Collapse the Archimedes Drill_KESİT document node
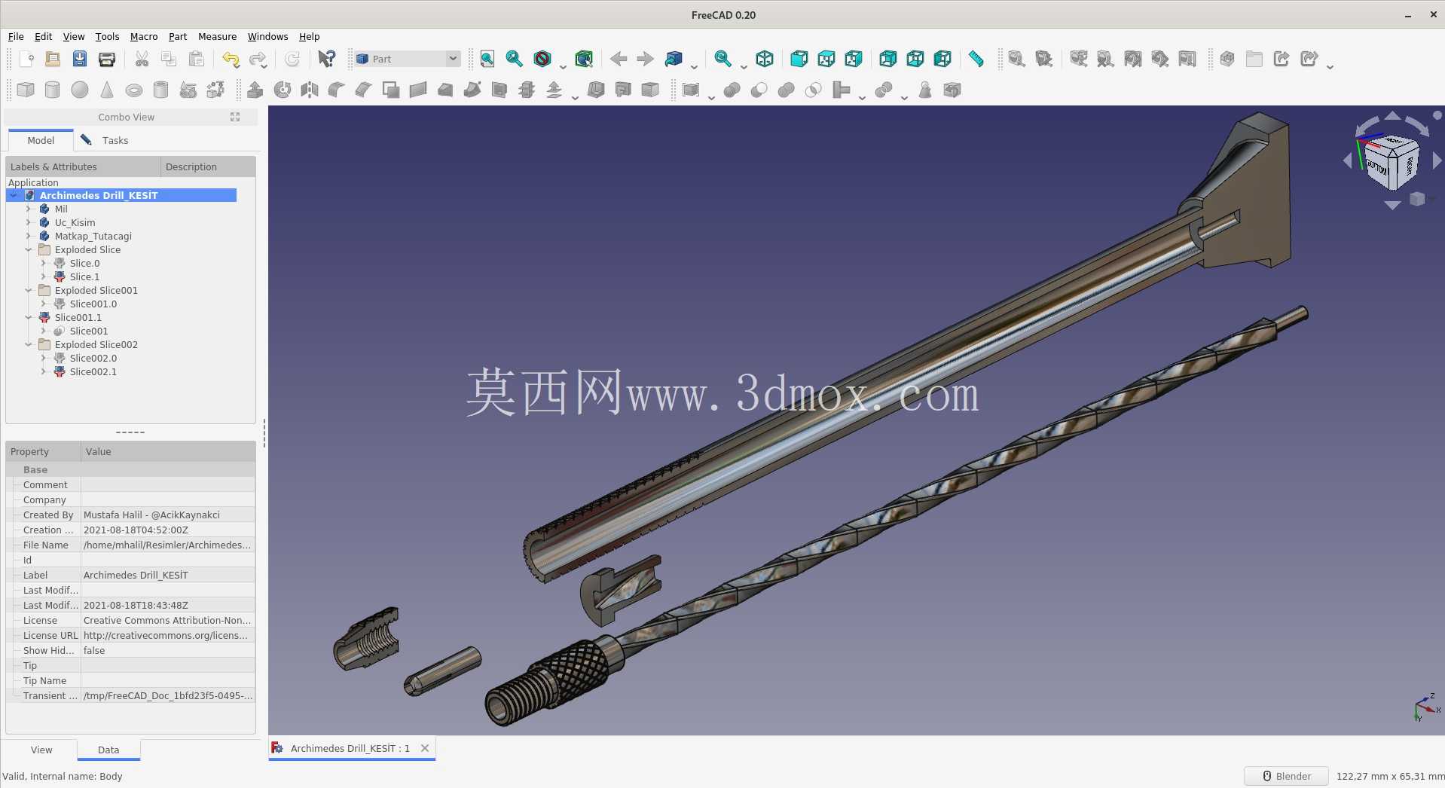 (14, 195)
